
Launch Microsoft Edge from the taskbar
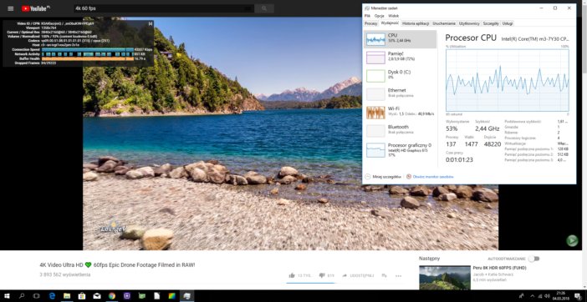click(52, 296)
